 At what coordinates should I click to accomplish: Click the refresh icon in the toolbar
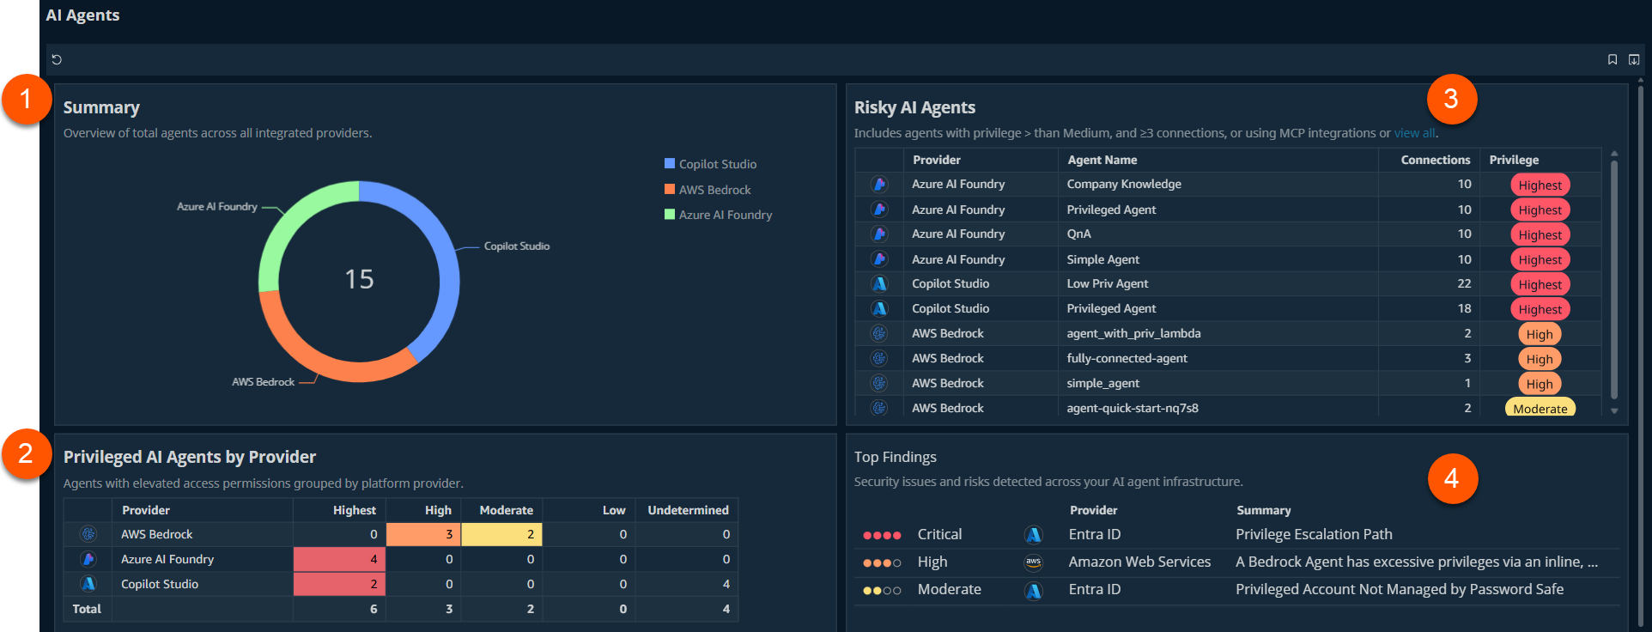coord(57,59)
